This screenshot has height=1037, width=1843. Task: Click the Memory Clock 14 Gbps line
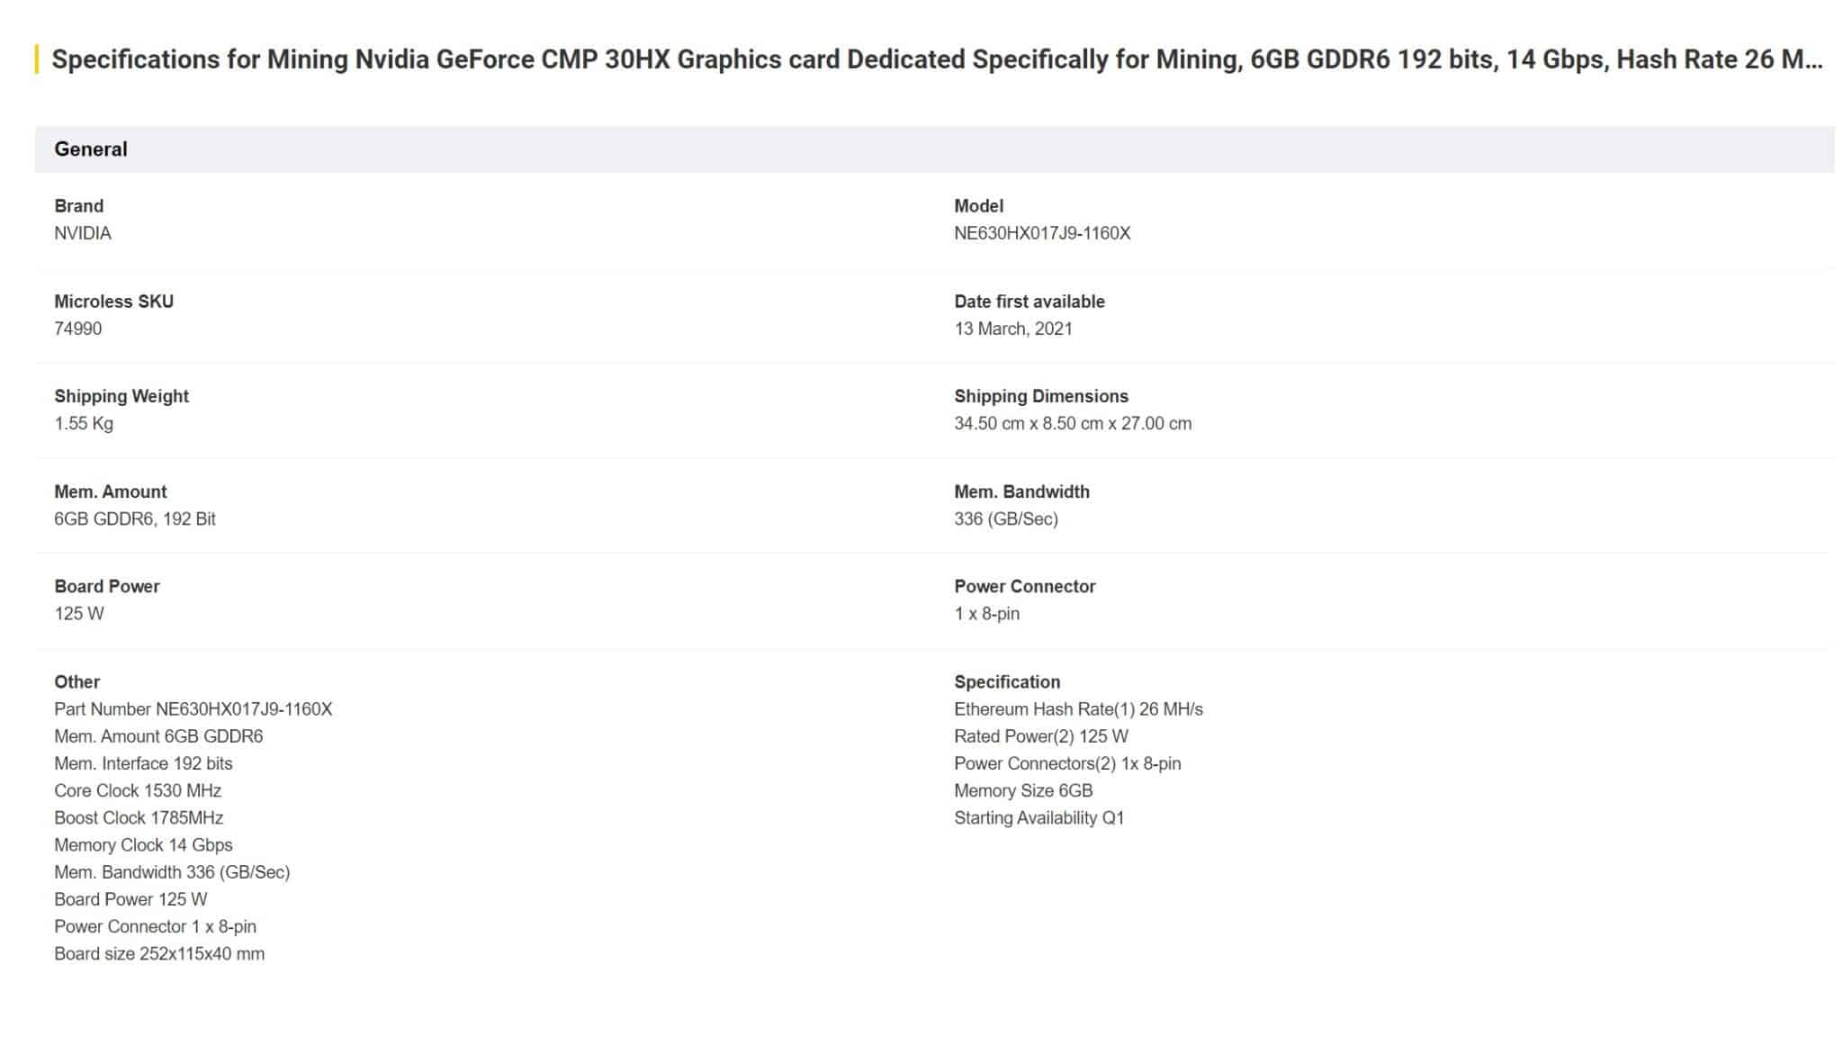click(x=143, y=844)
